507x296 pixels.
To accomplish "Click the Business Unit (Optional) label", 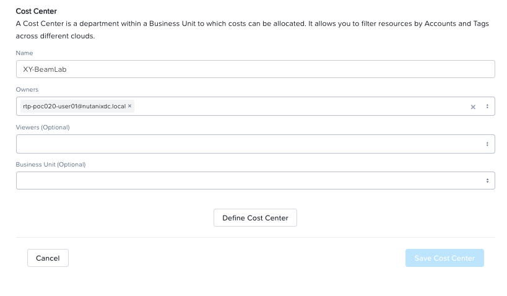I will tap(51, 165).
